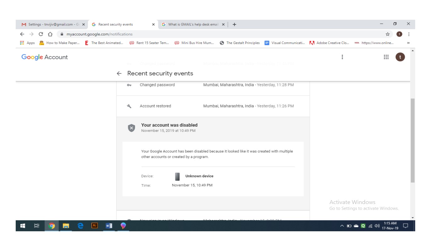Close the Recent security events tab
Viewport: 429px width, 241px height.
click(x=153, y=24)
